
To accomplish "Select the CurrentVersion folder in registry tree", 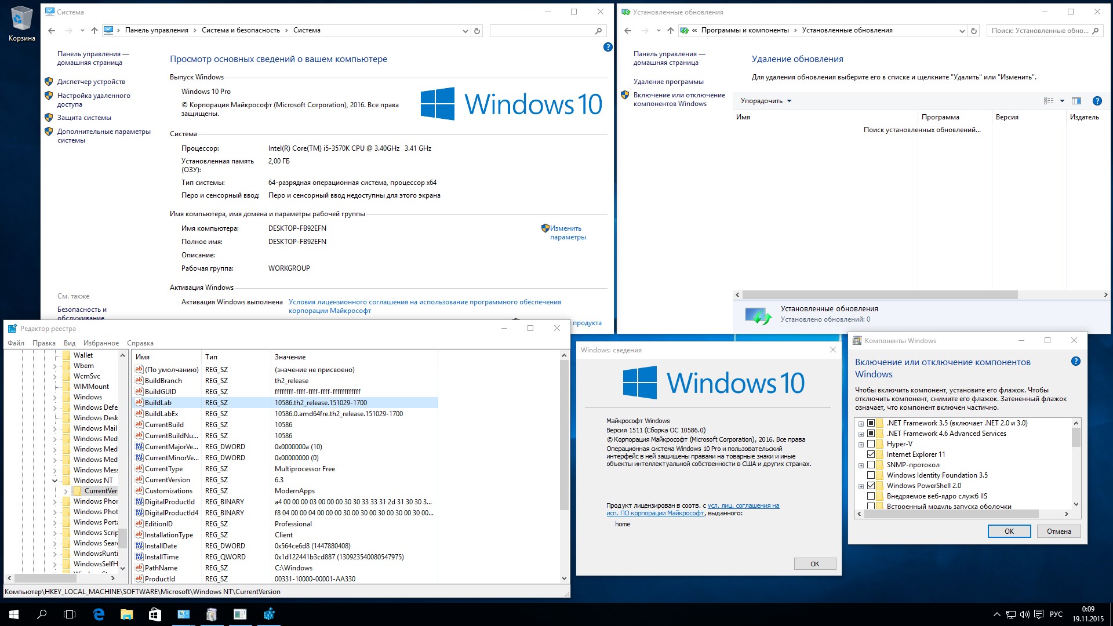I will pos(95,491).
